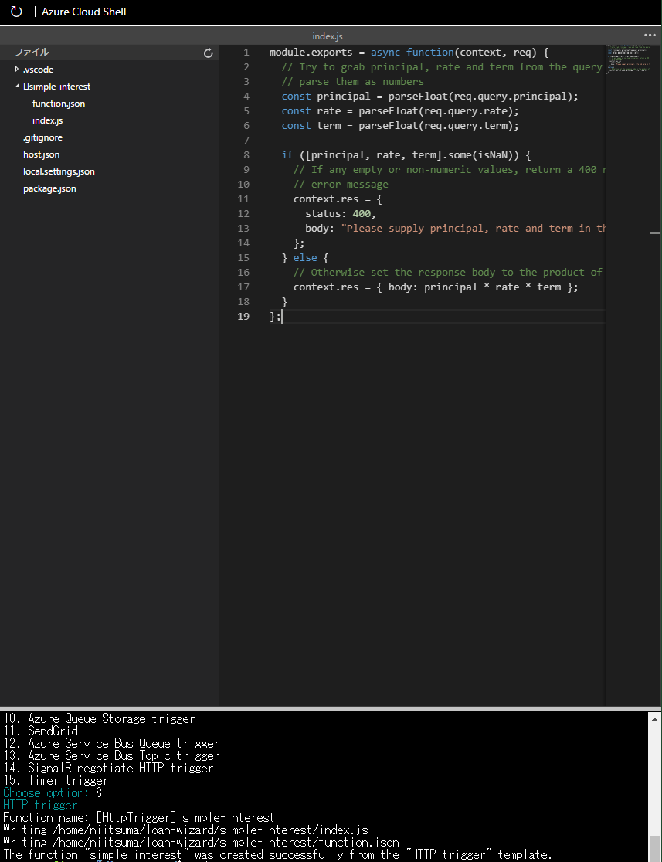Viewport: 662px width, 862px height.
Task: Refresh the ファイル file explorer list
Action: [x=207, y=53]
